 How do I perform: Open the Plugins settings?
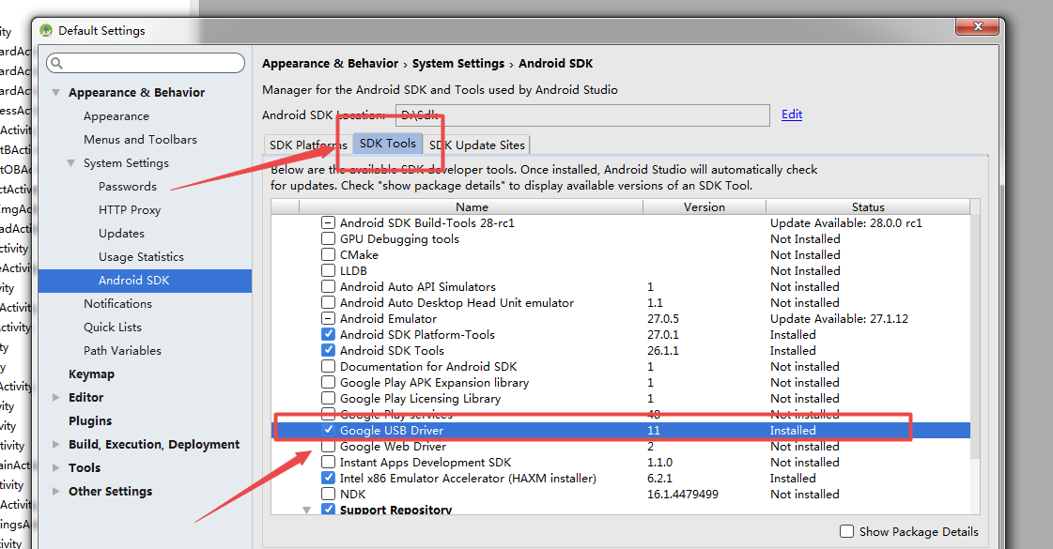pyautogui.click(x=90, y=421)
